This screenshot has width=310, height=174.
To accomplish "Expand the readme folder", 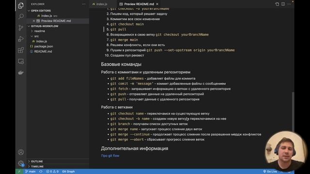I will pyautogui.click(x=39, y=31).
